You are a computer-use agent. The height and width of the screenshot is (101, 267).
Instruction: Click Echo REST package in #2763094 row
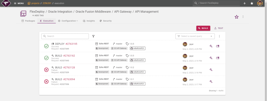102,79
